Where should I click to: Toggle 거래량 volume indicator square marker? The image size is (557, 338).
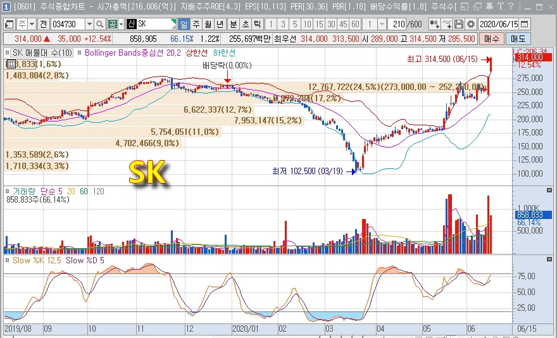point(7,191)
